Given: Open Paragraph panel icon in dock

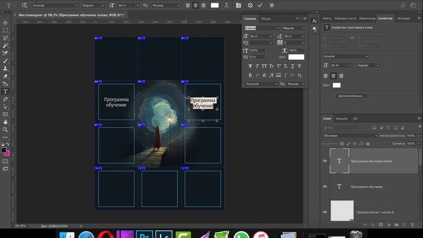Looking at the screenshot, I should tap(315, 29).
